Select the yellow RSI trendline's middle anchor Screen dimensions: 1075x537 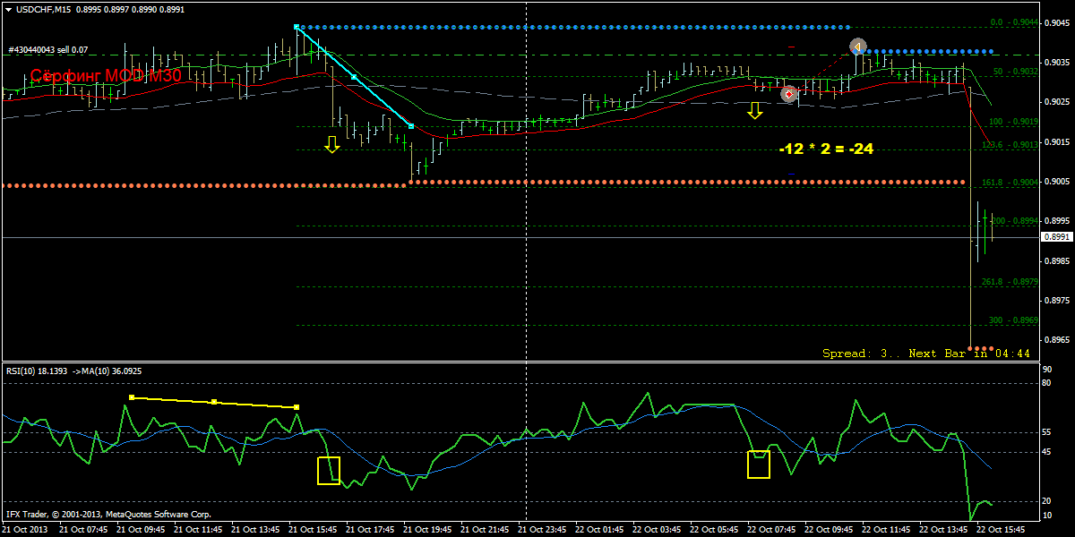pyautogui.click(x=214, y=402)
